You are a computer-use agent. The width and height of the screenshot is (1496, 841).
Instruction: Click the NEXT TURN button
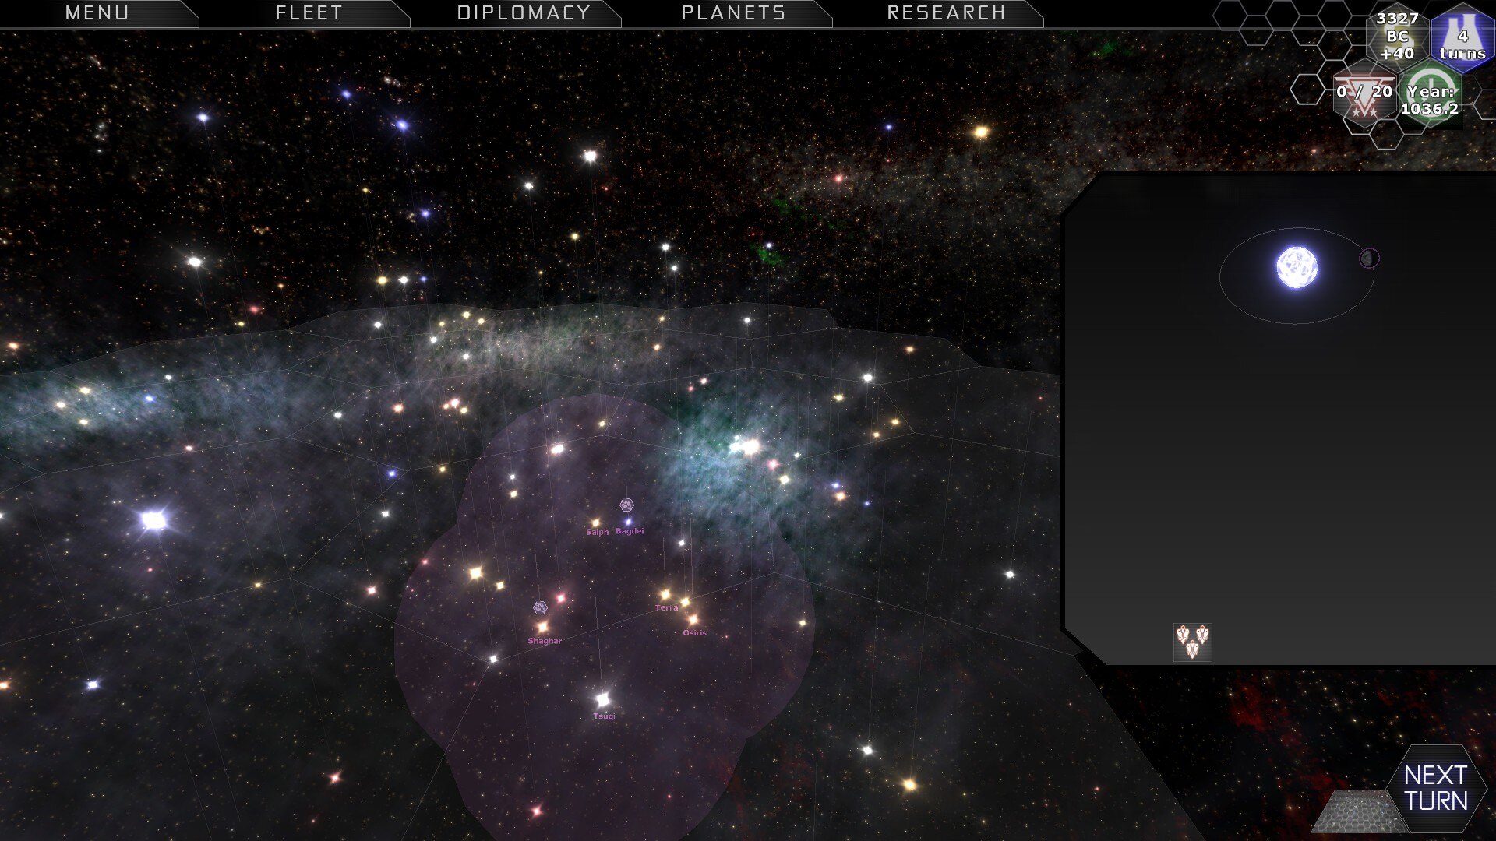tap(1435, 788)
